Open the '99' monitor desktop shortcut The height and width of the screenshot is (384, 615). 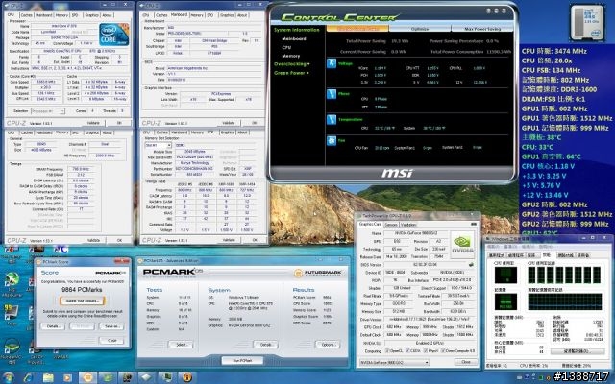(x=11, y=312)
